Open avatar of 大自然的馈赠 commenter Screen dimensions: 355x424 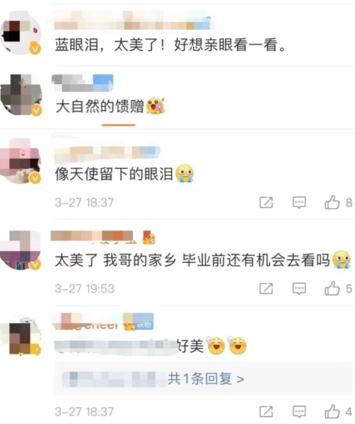click(21, 95)
